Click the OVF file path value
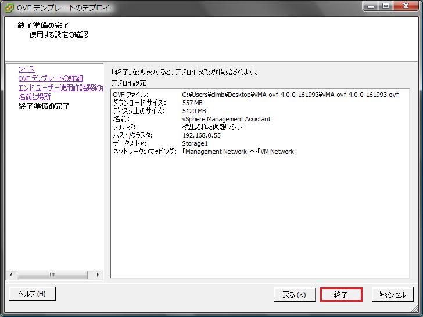 coord(291,95)
